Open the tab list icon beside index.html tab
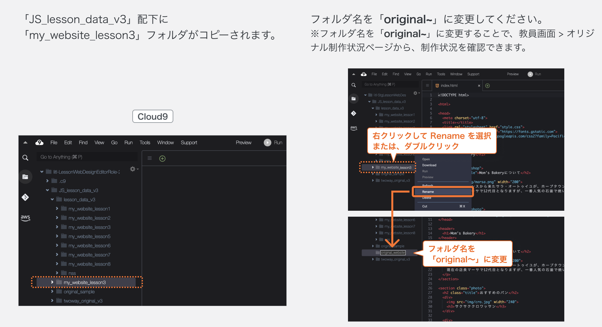This screenshot has width=602, height=327. click(427, 85)
